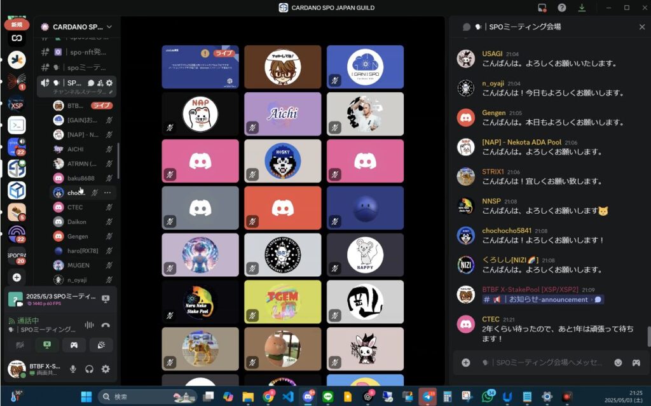Open LINE app from taskbar
Viewport: 651px width, 406px height.
coord(328,397)
